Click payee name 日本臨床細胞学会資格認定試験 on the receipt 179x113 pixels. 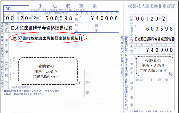point(155,39)
